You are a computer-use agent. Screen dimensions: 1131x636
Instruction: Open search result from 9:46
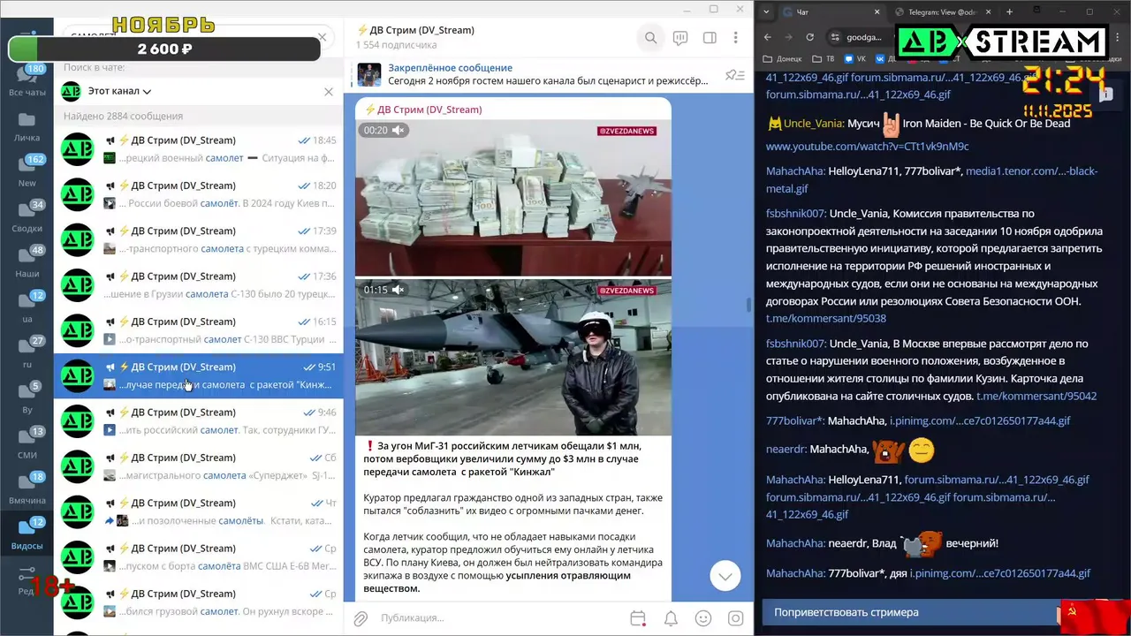199,421
